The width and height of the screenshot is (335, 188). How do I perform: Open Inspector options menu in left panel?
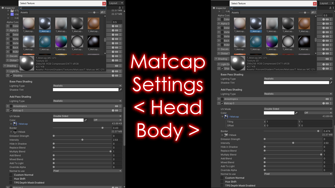(123, 8)
